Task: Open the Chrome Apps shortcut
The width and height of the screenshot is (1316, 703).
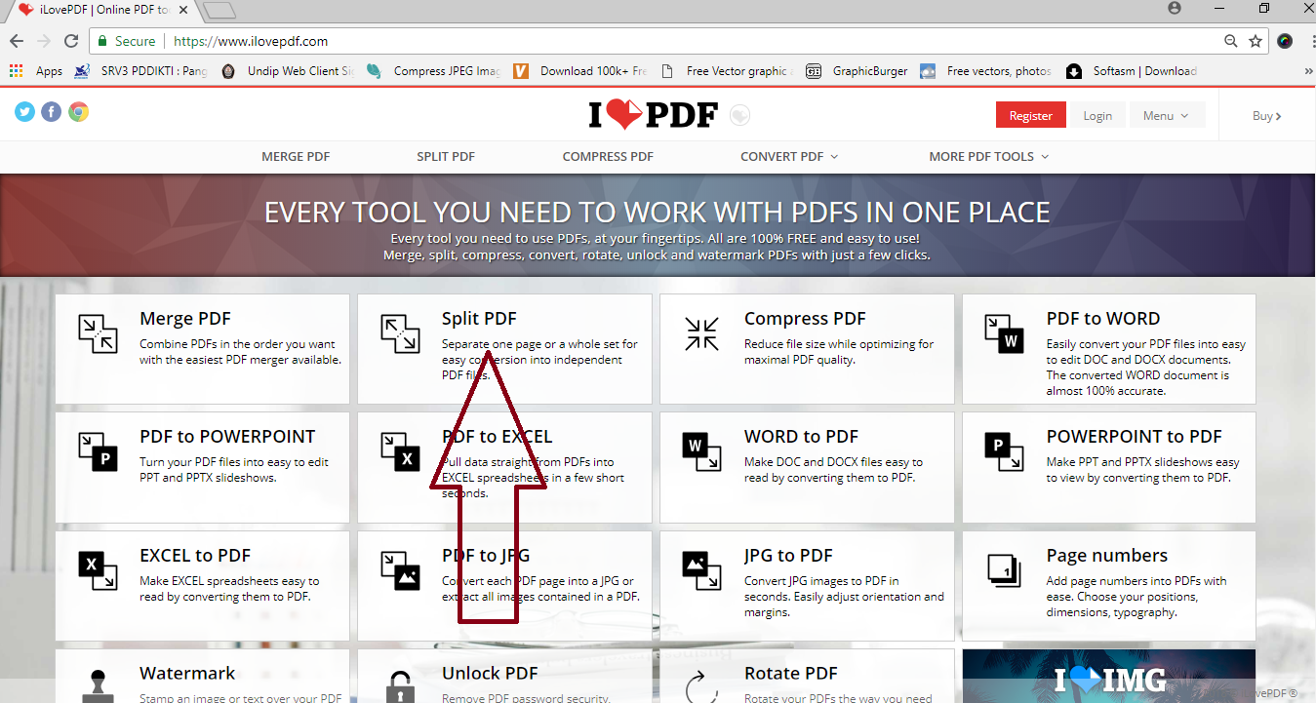Action: tap(36, 71)
